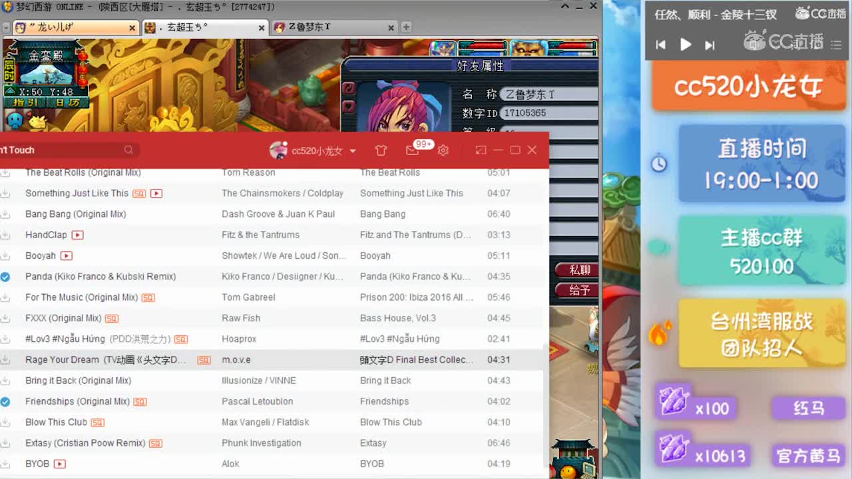Click the heart icon in the friend attributes panel
This screenshot has width=852, height=479.
[x=348, y=106]
